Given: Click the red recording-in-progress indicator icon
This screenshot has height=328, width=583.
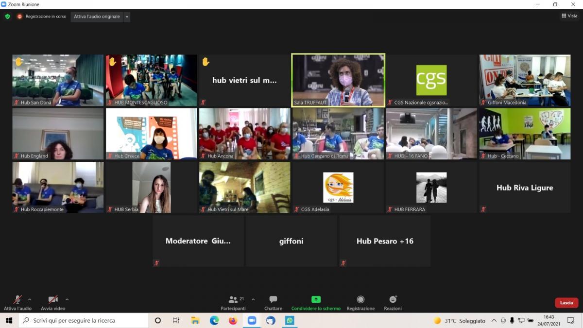Looking at the screenshot, I should click(20, 17).
